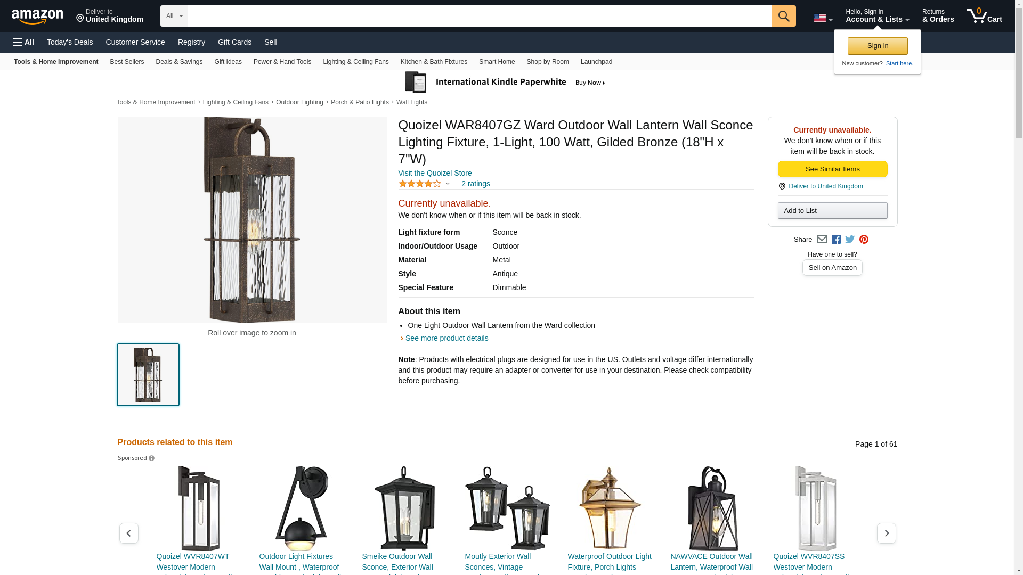
Task: Click the See Similar Items button
Action: coord(832,169)
